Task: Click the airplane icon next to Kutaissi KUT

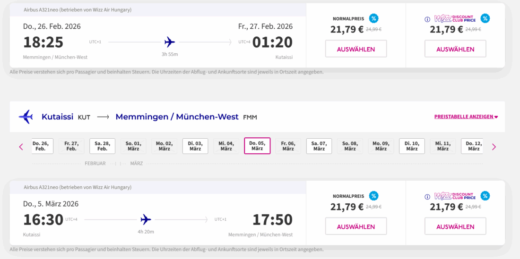Action: pos(26,117)
